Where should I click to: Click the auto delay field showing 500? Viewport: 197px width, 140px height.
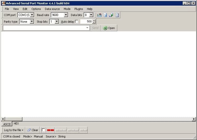coord(86,22)
